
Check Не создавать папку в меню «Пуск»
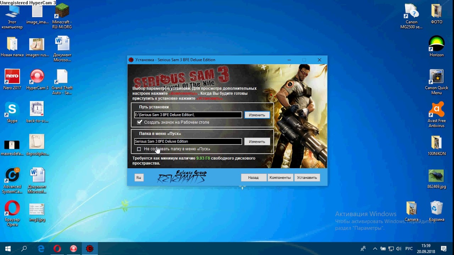pyautogui.click(x=139, y=149)
